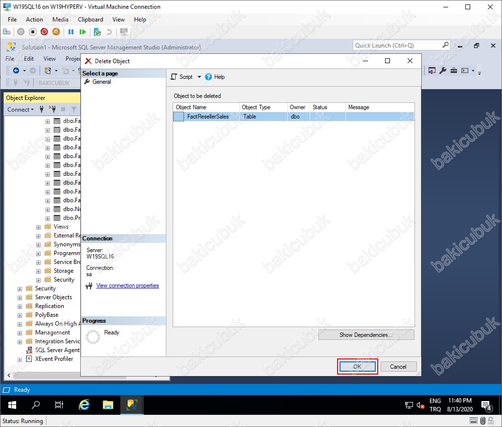Click the Object Explorer scroll-left arrow
Image resolution: width=502 pixels, height=427 pixels.
point(9,375)
